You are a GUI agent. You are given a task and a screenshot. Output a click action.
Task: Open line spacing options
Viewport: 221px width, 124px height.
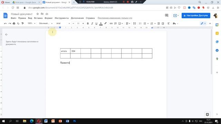pos(135,23)
